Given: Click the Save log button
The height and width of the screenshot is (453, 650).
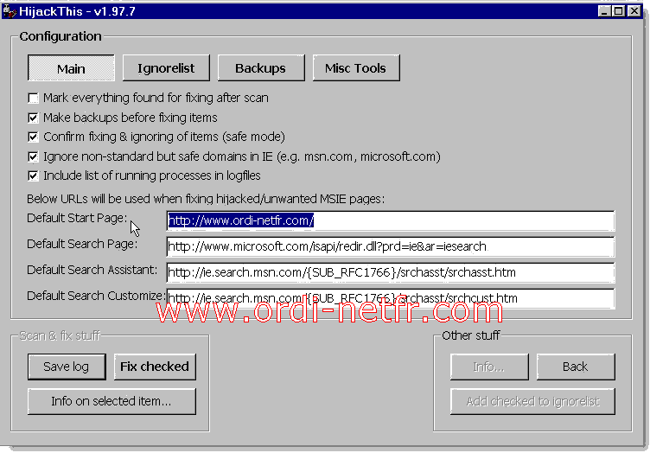Looking at the screenshot, I should pos(67,367).
